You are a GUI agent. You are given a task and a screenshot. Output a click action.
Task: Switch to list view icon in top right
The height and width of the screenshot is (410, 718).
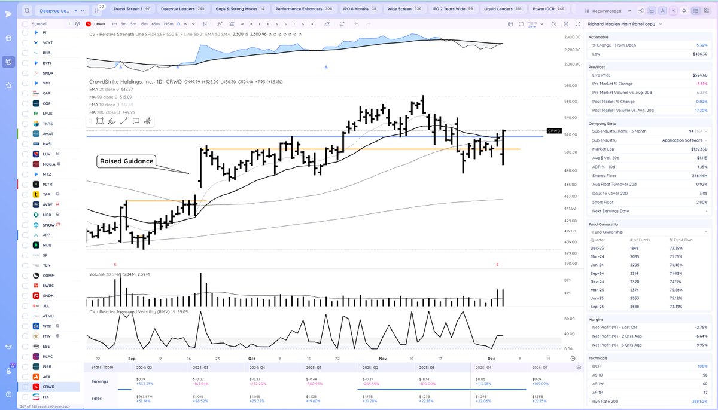[695, 11]
